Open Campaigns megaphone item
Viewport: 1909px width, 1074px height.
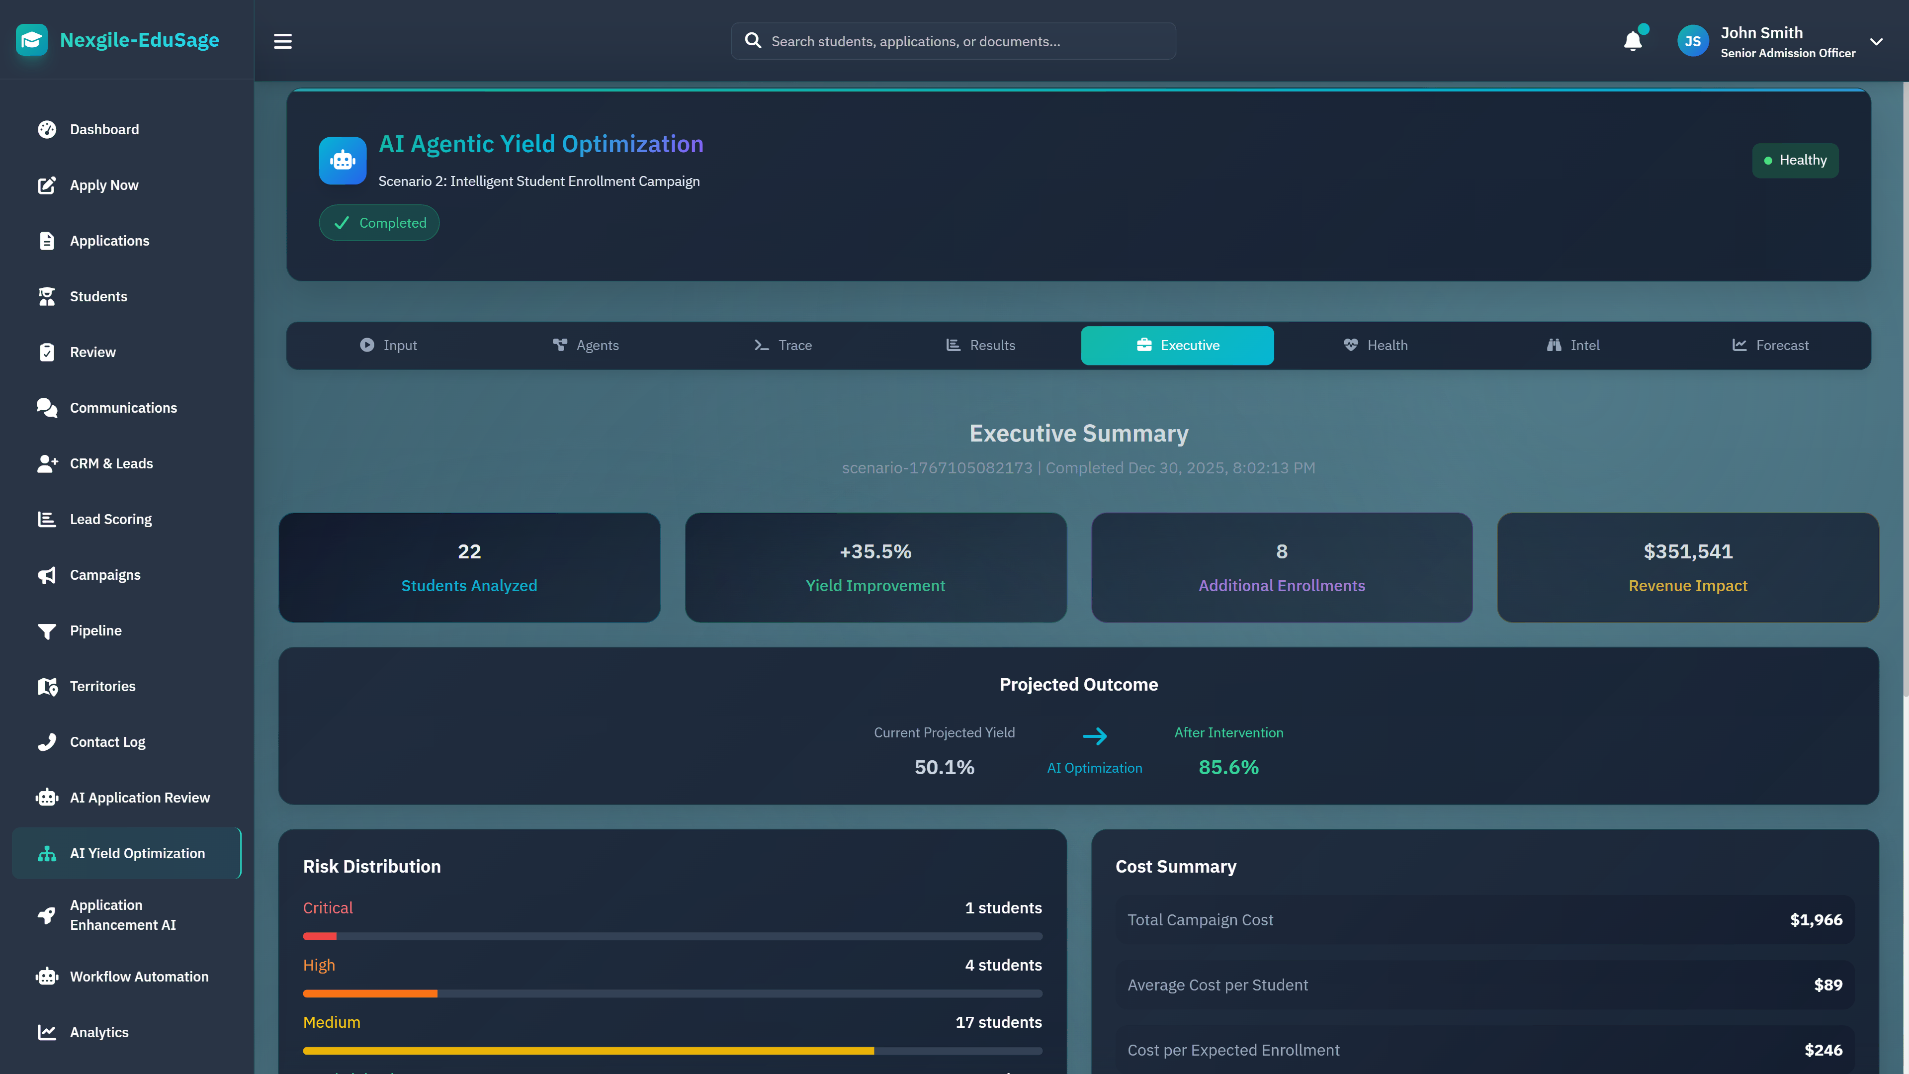104,574
